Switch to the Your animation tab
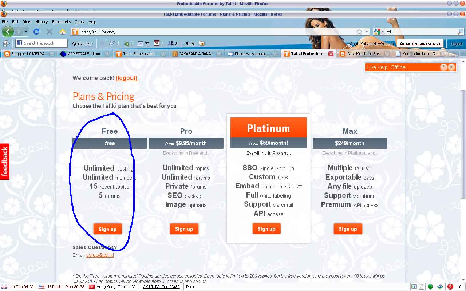 pos(420,54)
